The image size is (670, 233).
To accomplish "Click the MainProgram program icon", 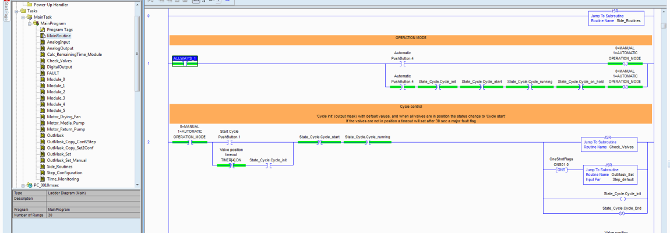I will coord(36,23).
